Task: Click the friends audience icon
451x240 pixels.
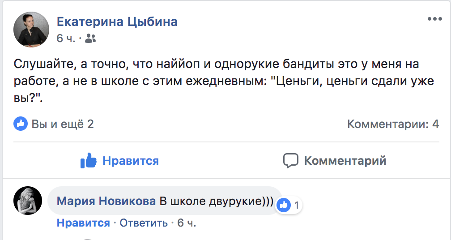Action: (90, 39)
